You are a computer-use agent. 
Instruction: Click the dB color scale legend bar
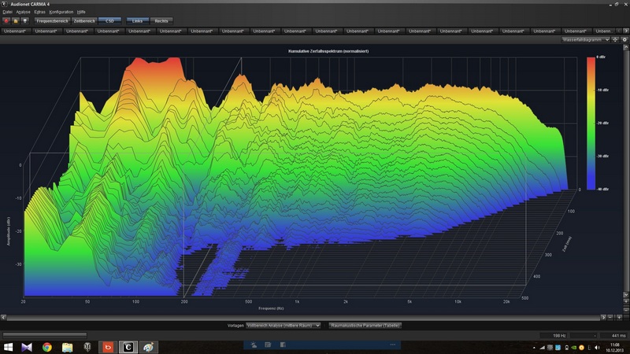pos(591,124)
